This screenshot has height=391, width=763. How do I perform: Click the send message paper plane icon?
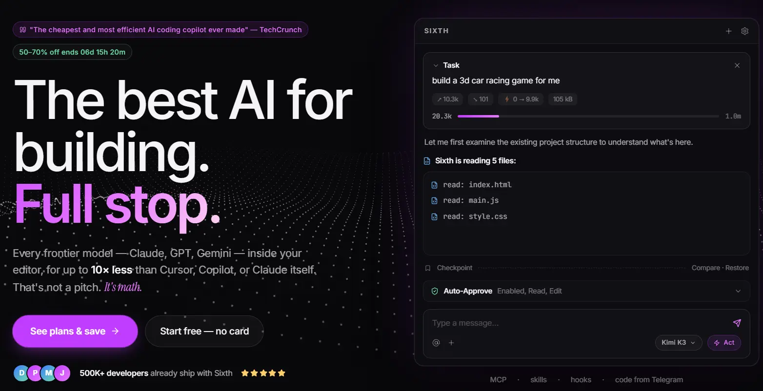tap(737, 323)
